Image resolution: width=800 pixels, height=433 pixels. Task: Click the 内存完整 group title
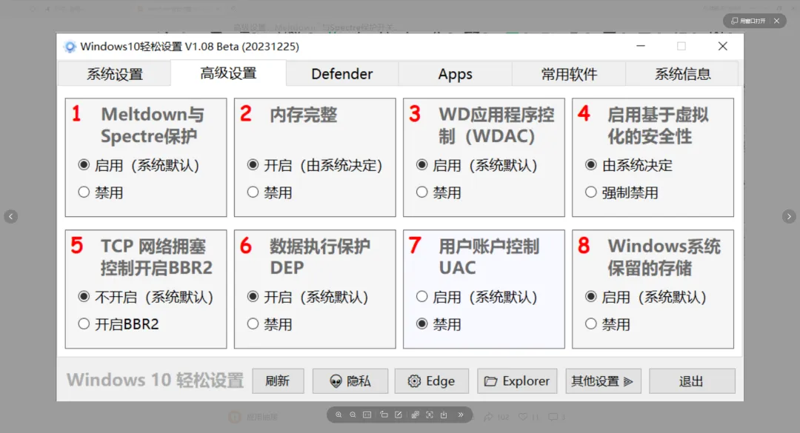point(304,115)
